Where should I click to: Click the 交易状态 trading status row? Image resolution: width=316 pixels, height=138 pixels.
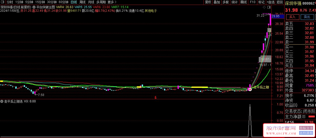pyautogui.click(x=300, y=112)
